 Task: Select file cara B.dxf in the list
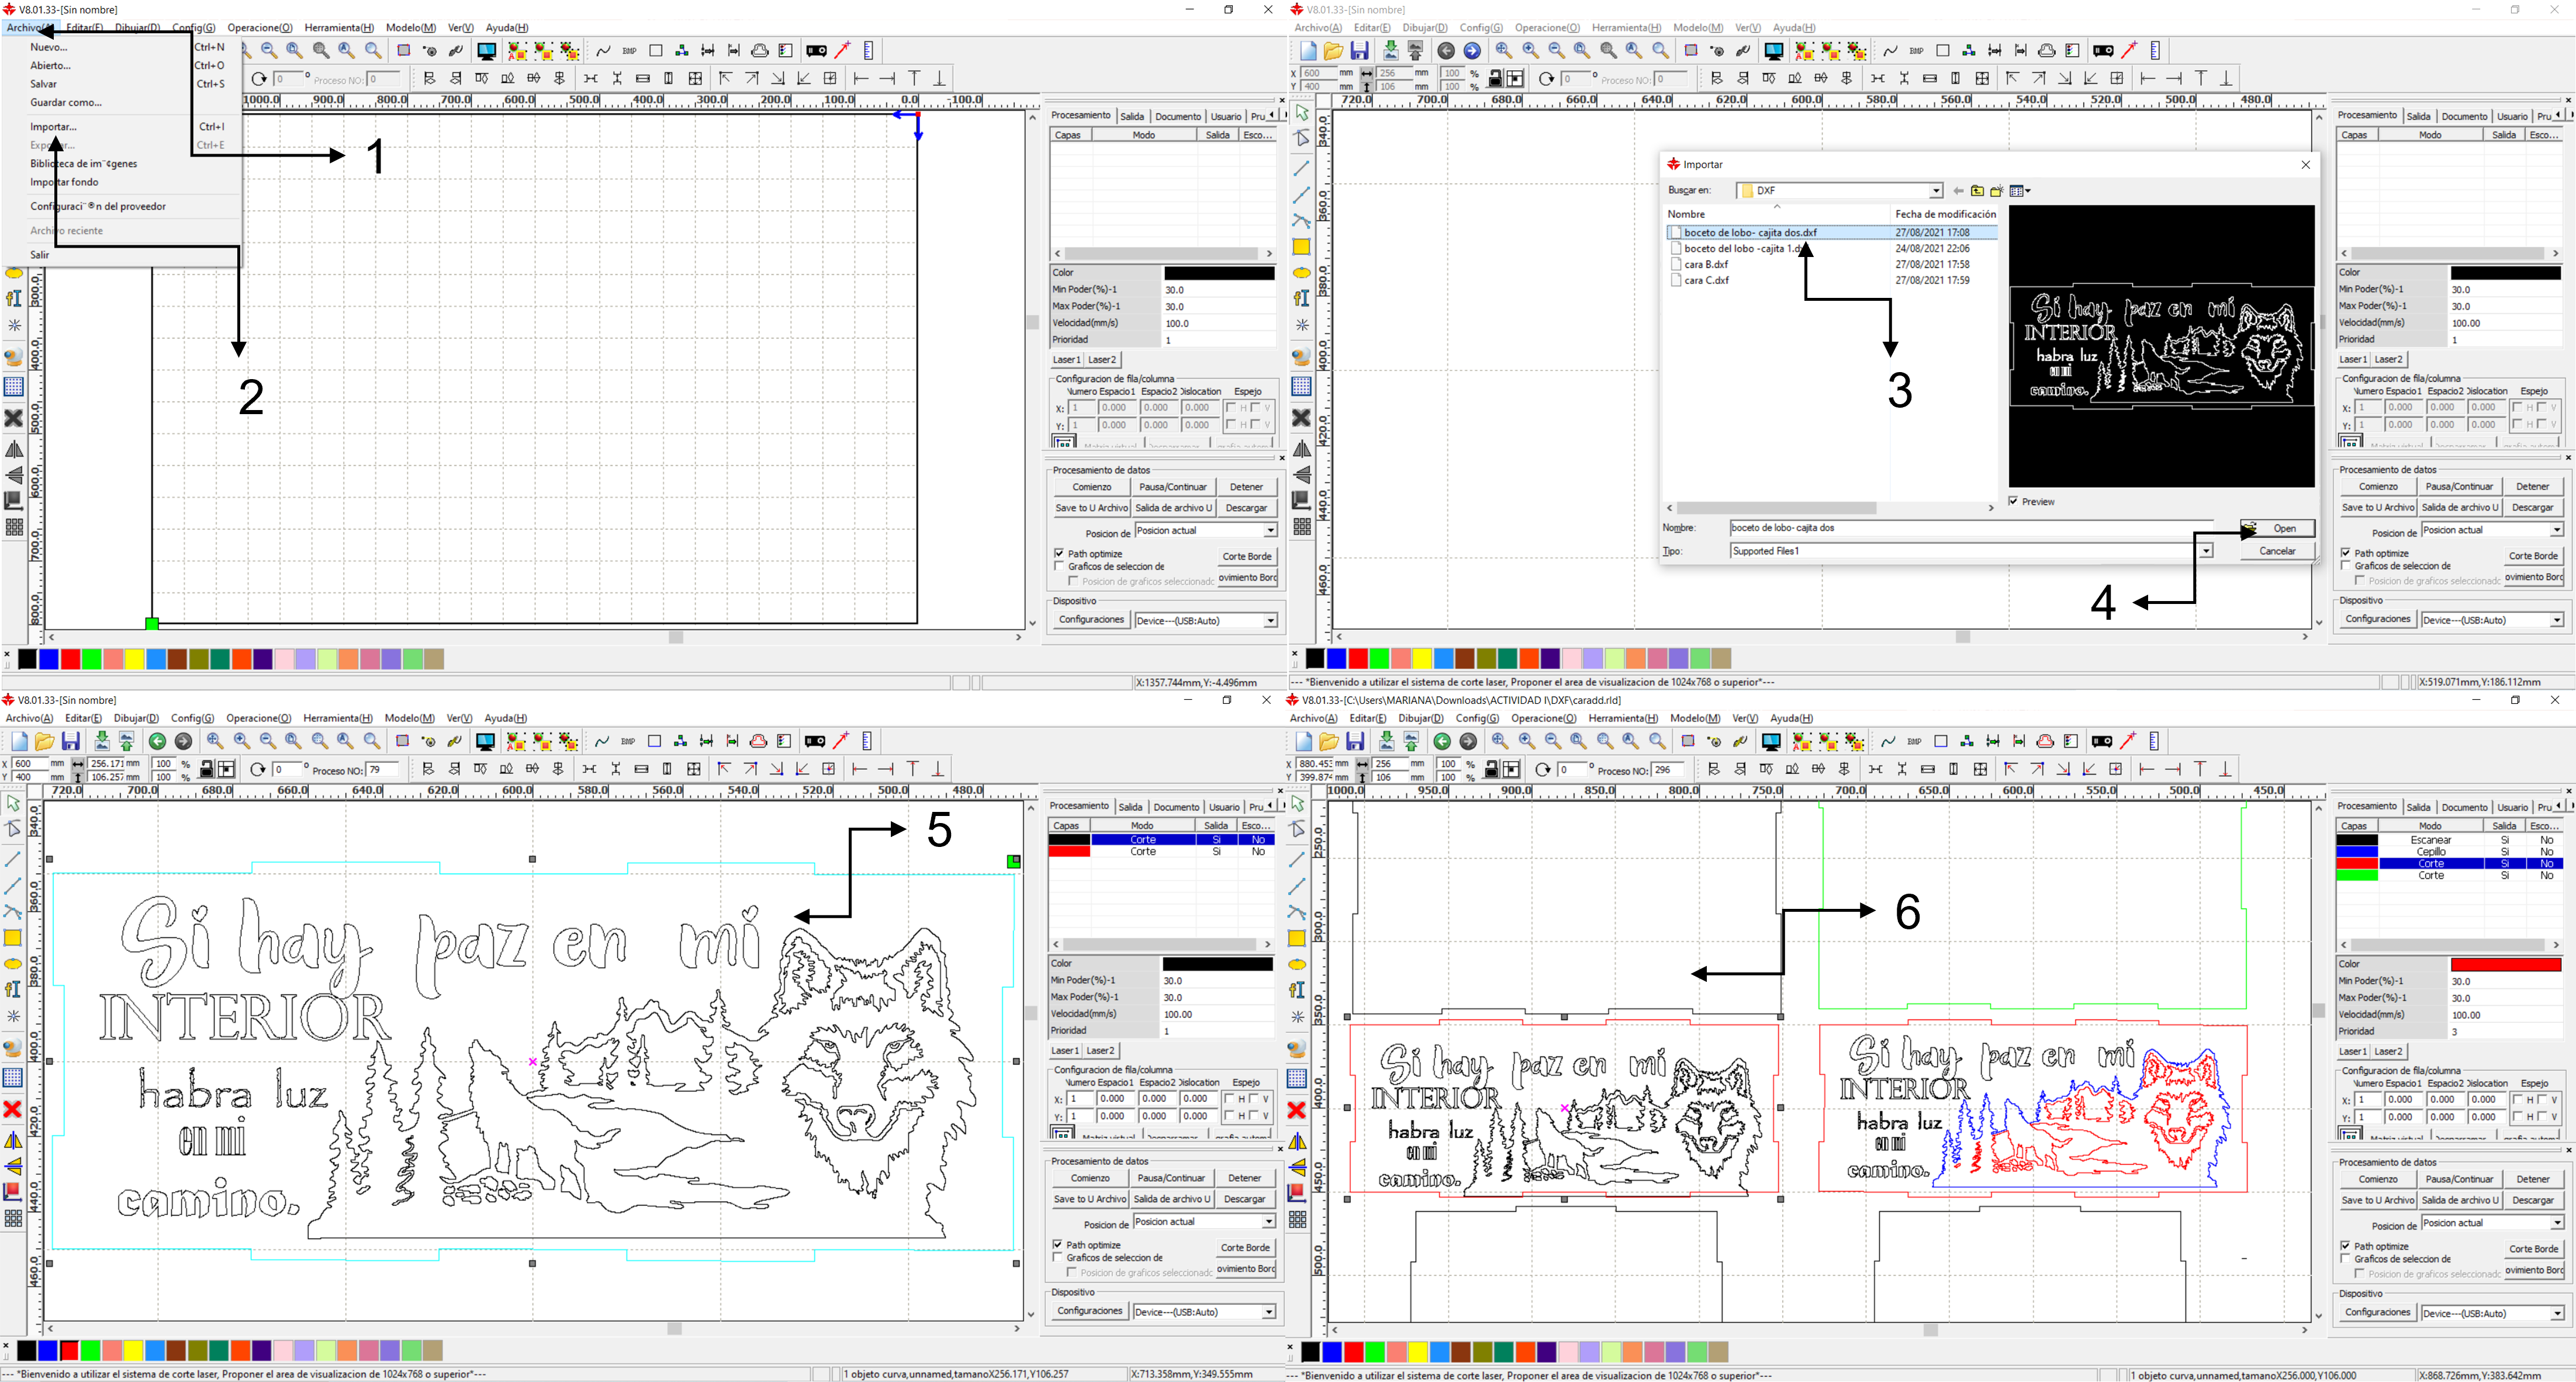point(1706,265)
